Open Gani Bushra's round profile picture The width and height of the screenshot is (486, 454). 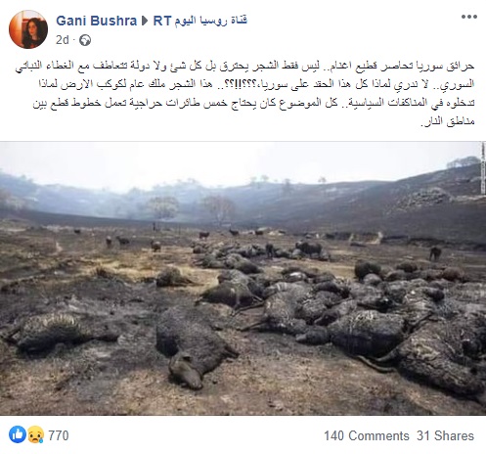click(28, 29)
